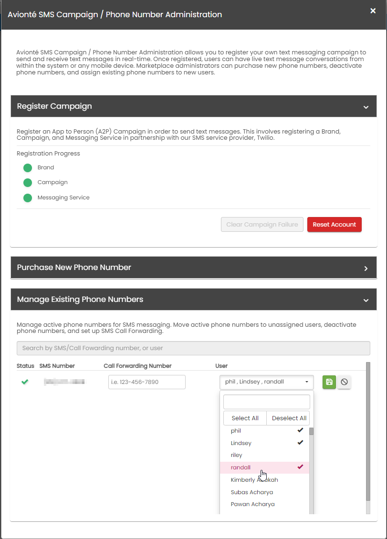The height and width of the screenshot is (539, 387).
Task: Click the user dropdown filter search box
Action: [x=267, y=402]
